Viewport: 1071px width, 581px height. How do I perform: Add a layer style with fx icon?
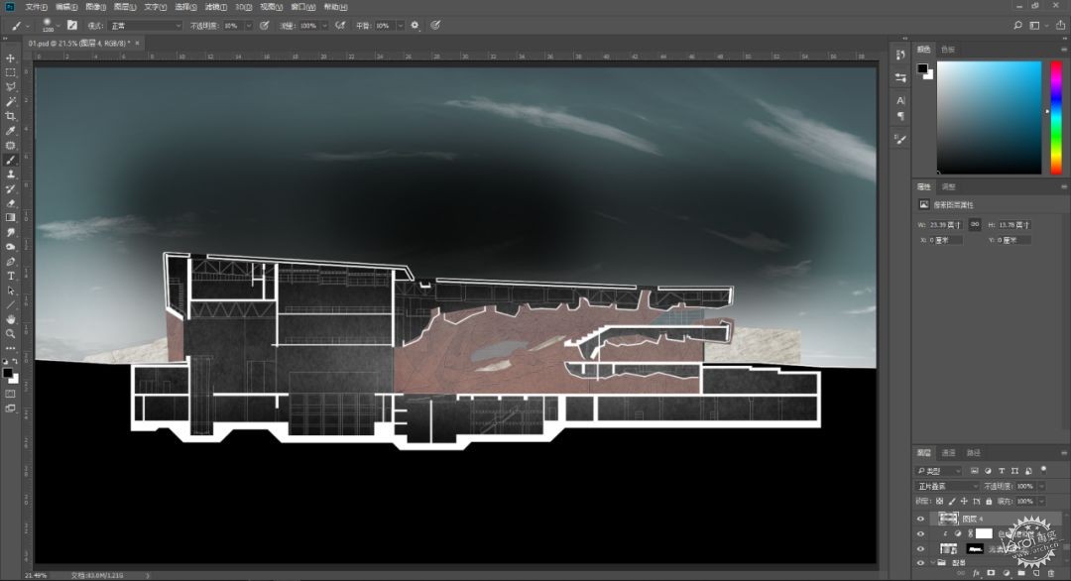click(976, 573)
